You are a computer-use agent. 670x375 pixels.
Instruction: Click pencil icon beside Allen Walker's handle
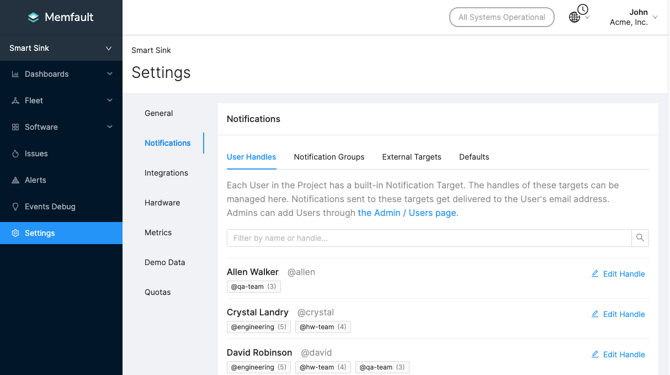coord(595,274)
